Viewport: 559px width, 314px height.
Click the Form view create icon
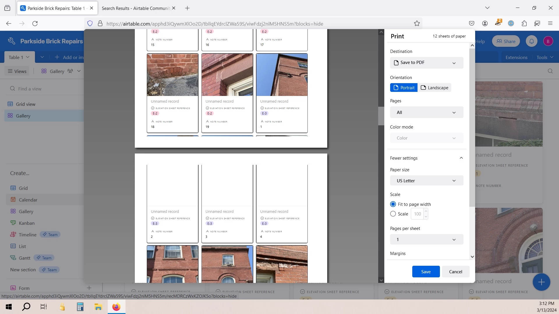tap(89, 288)
